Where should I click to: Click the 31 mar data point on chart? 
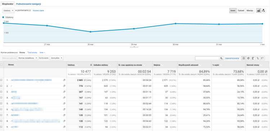coord(219,24)
